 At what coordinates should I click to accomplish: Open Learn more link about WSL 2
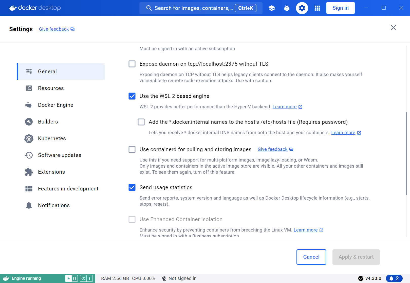(x=285, y=107)
